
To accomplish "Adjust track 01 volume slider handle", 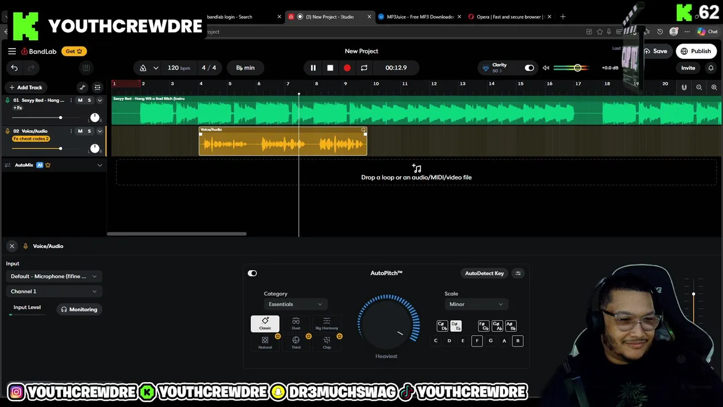I will coord(60,118).
